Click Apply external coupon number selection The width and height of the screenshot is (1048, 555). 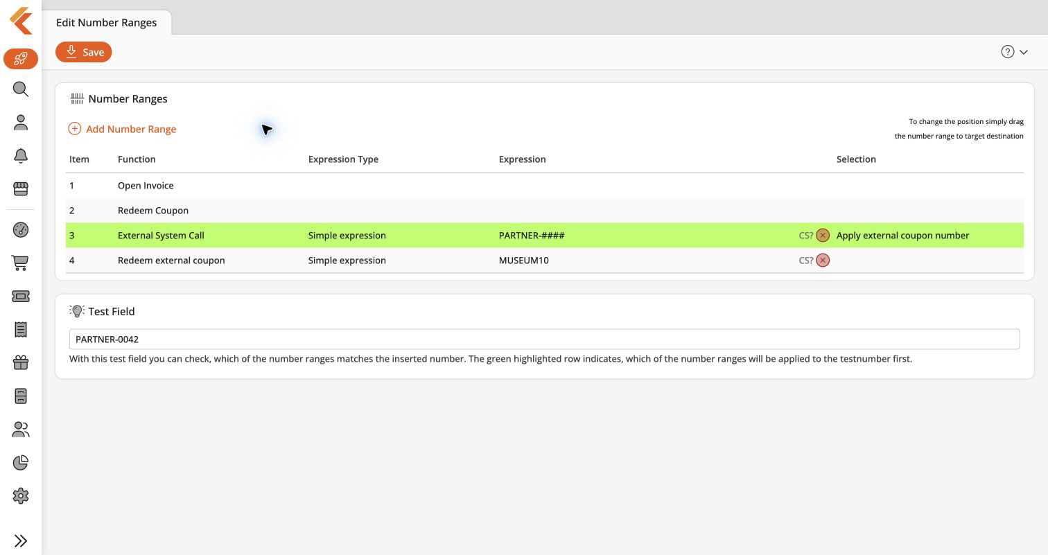pyautogui.click(x=902, y=236)
